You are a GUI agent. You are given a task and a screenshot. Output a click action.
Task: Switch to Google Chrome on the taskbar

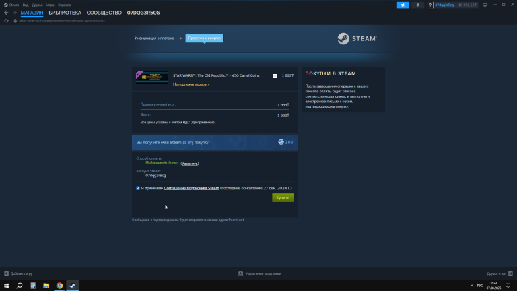pos(59,286)
